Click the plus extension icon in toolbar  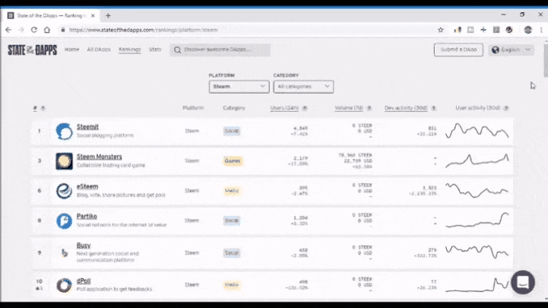coord(483,30)
